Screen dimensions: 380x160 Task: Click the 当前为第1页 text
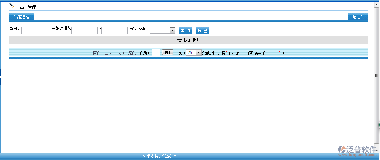point(256,53)
